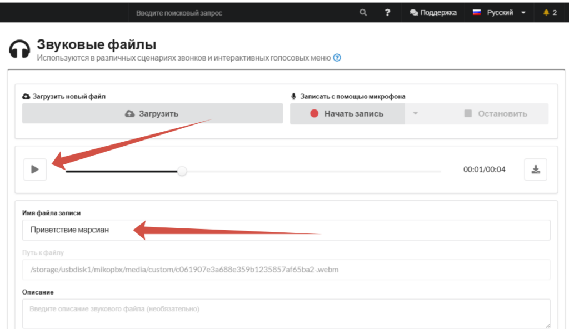Open notifications bell icon

(546, 12)
